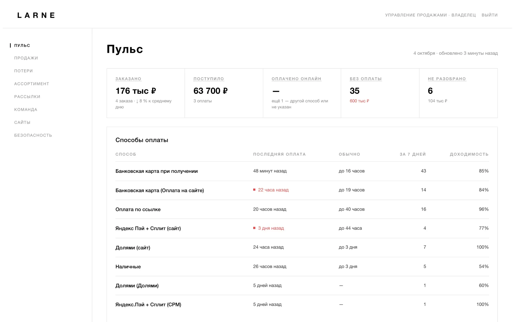Open the Ассортимент section

coord(32,84)
